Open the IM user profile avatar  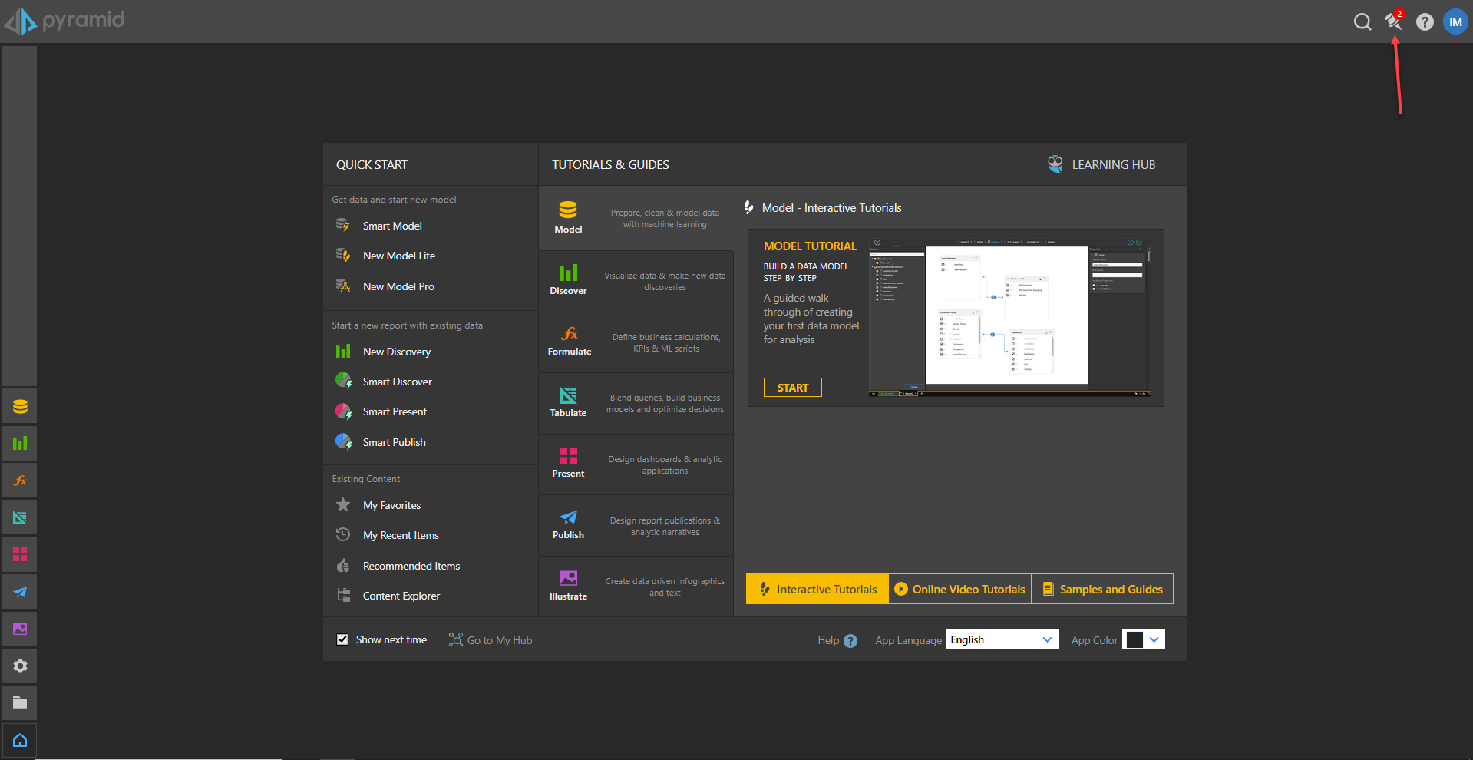(x=1455, y=21)
